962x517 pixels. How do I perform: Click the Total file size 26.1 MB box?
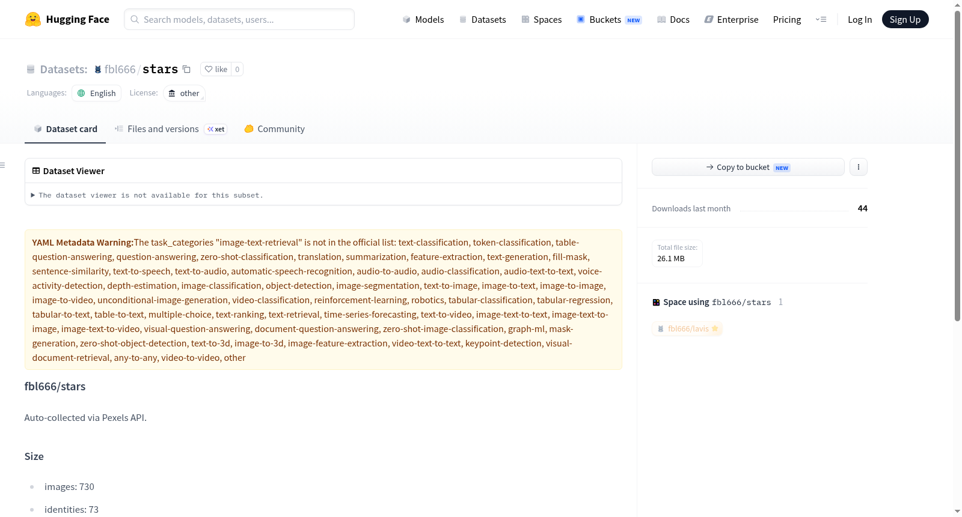[x=677, y=253]
